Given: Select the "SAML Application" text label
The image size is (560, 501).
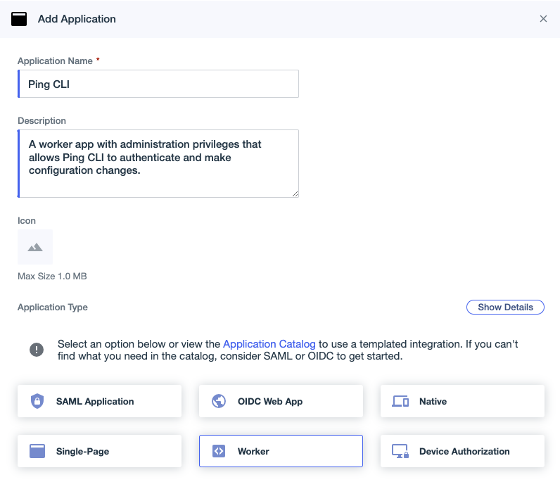Looking at the screenshot, I should pos(95,401).
